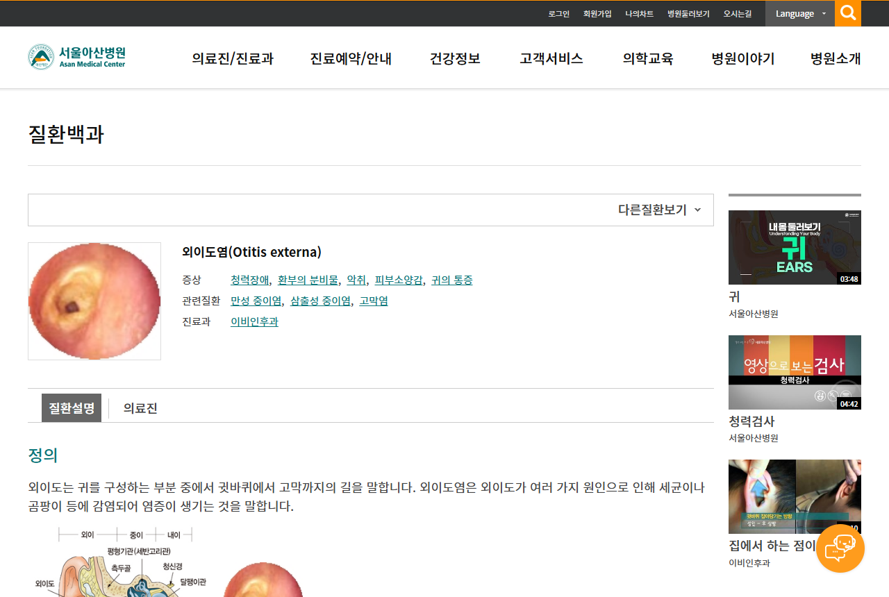Image resolution: width=889 pixels, height=597 pixels.
Task: Open the 진료예약/안내 menu
Action: pos(351,58)
